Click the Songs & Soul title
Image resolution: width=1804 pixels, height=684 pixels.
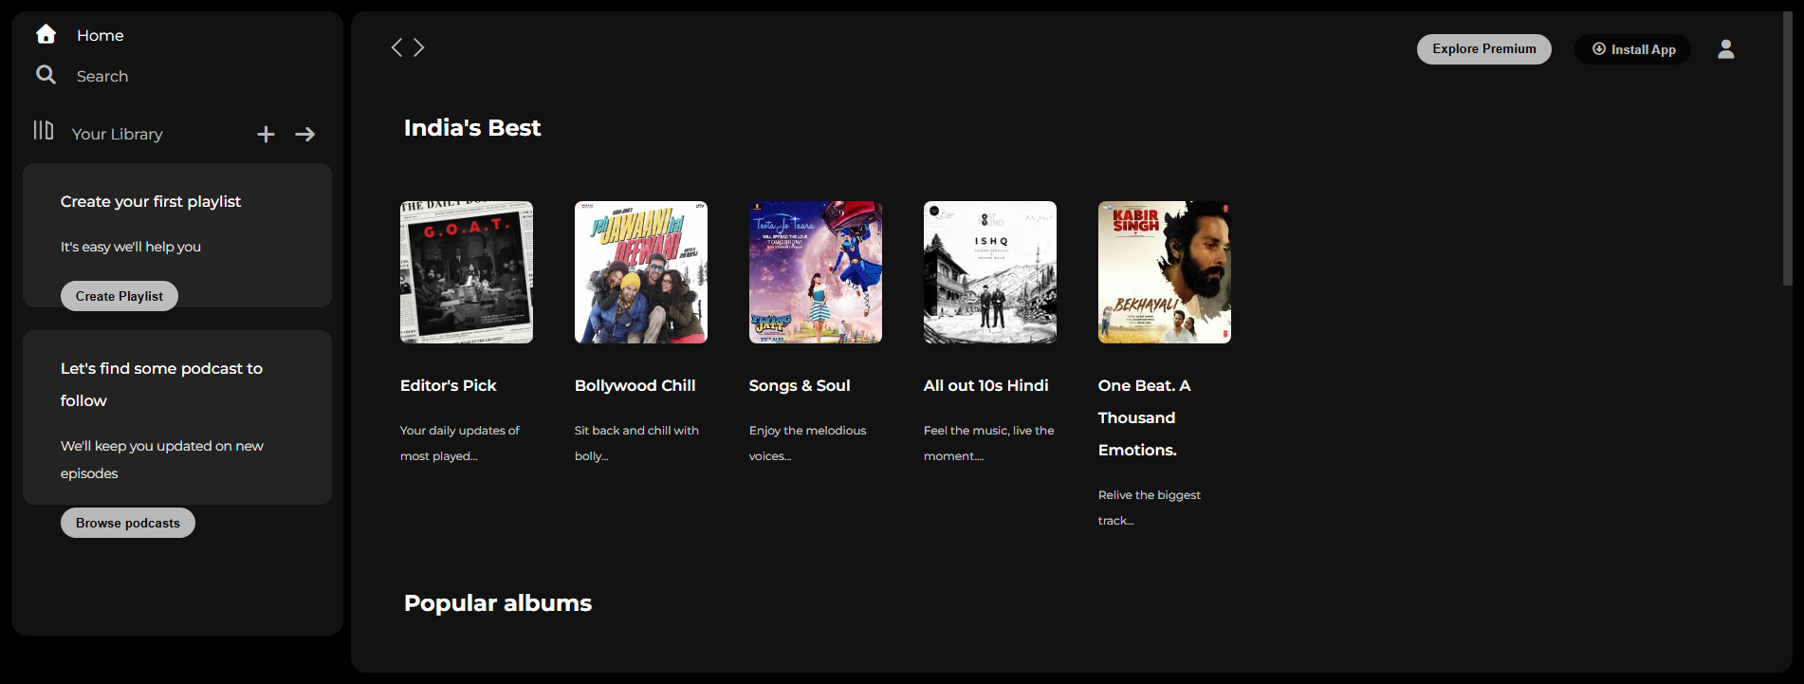coord(800,385)
